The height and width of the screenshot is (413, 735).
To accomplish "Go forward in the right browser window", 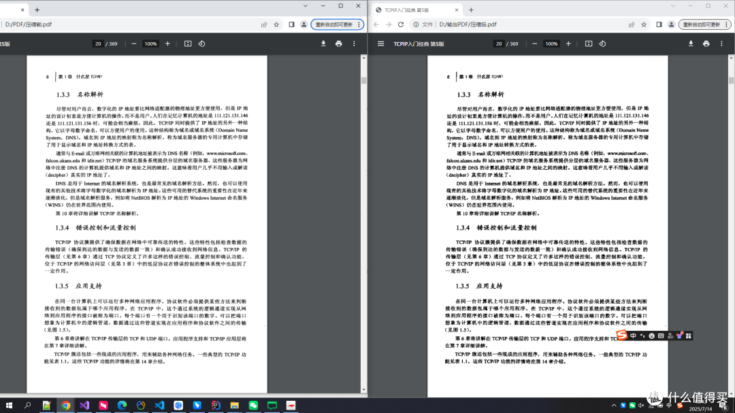I will pyautogui.click(x=389, y=24).
